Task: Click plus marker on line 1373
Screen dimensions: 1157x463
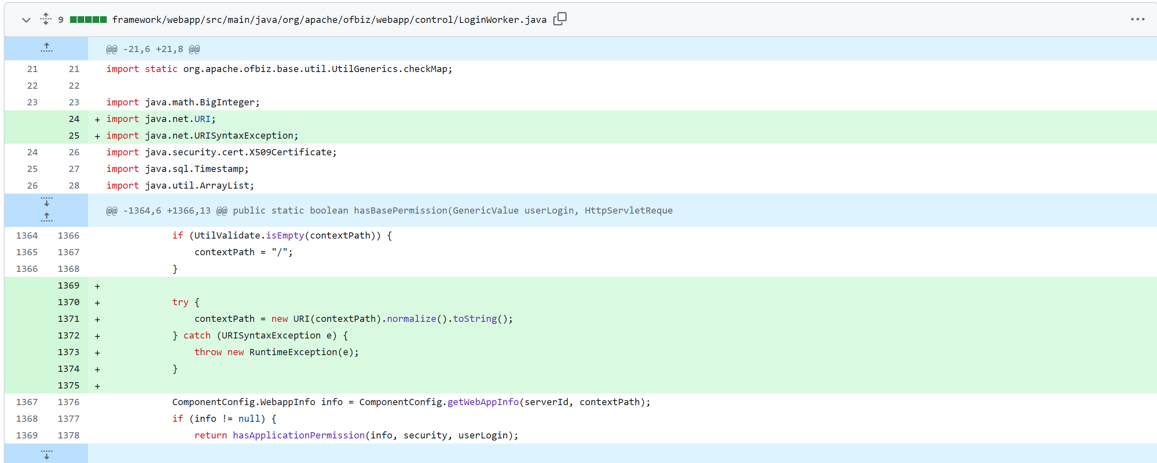Action: tap(97, 353)
